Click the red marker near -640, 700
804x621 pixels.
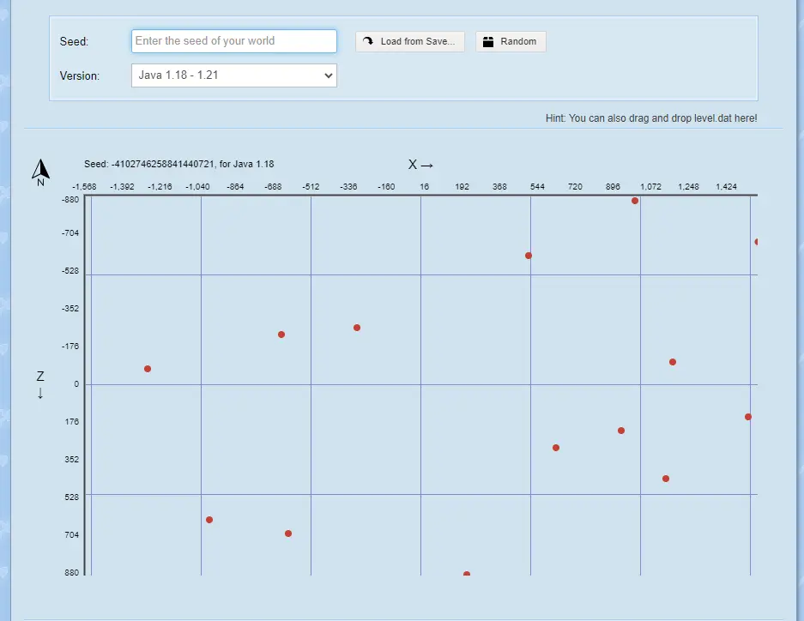pos(288,534)
